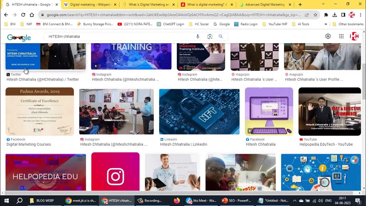366x206 pixels.
Task: Open BNI Connect & BNI bookmark
Action: pos(54,24)
